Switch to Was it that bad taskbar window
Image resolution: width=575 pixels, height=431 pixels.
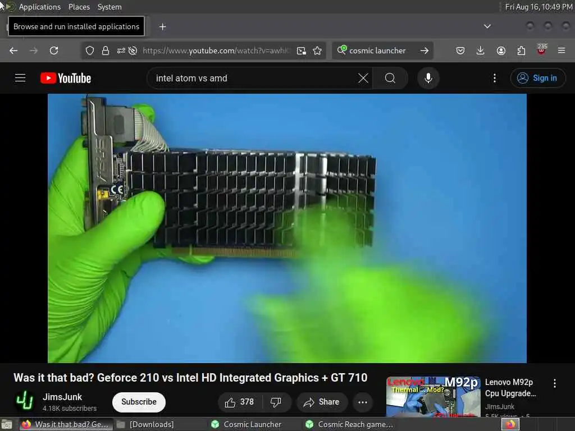tap(65, 424)
